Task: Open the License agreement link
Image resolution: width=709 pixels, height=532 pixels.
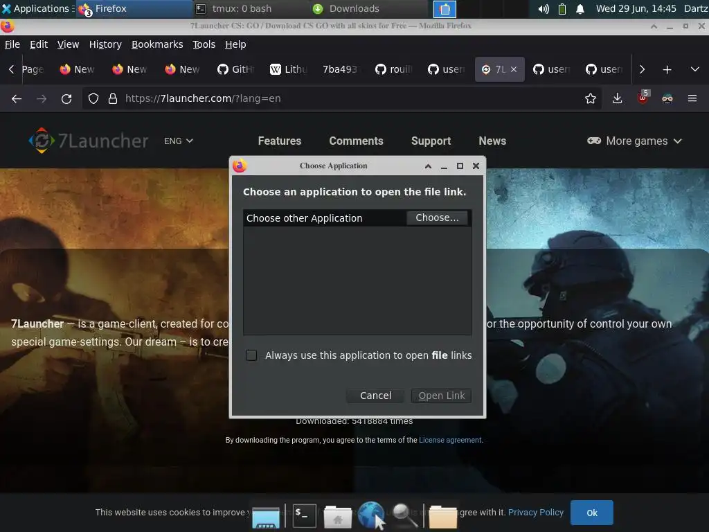Action: point(450,440)
